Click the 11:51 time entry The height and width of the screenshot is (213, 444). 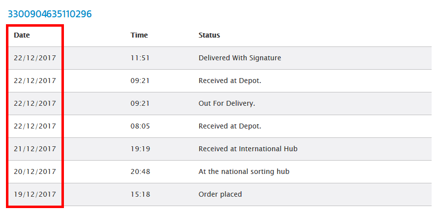[140, 58]
